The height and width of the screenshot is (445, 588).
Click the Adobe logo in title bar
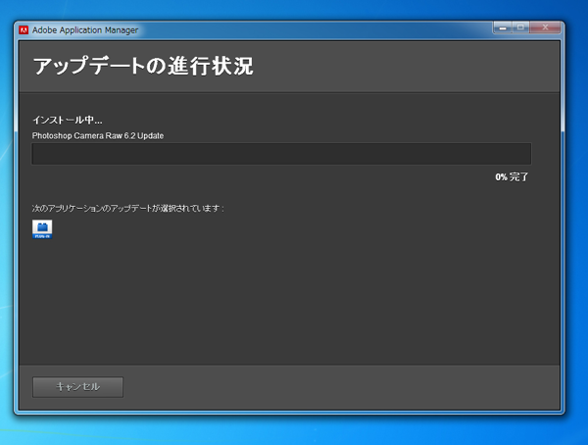[24, 30]
